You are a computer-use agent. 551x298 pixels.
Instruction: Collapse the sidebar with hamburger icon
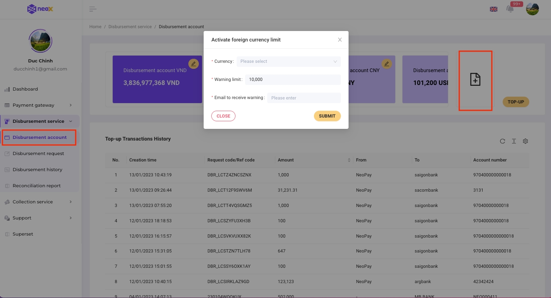[x=93, y=9]
